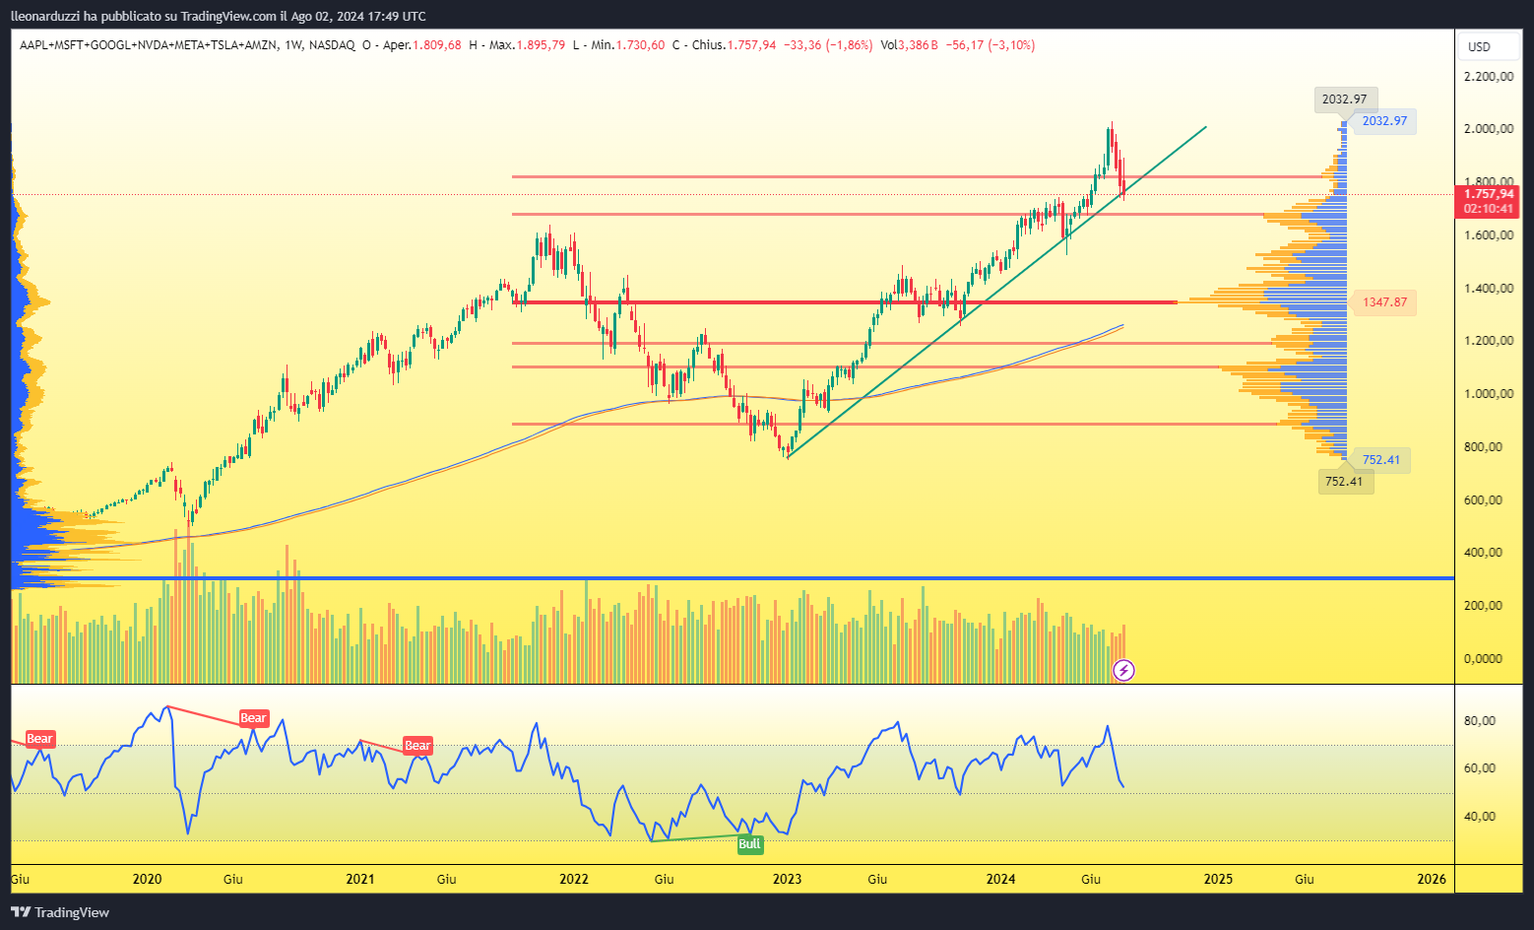
Task: Click 1.000,00 on the price scale
Action: point(1489,394)
